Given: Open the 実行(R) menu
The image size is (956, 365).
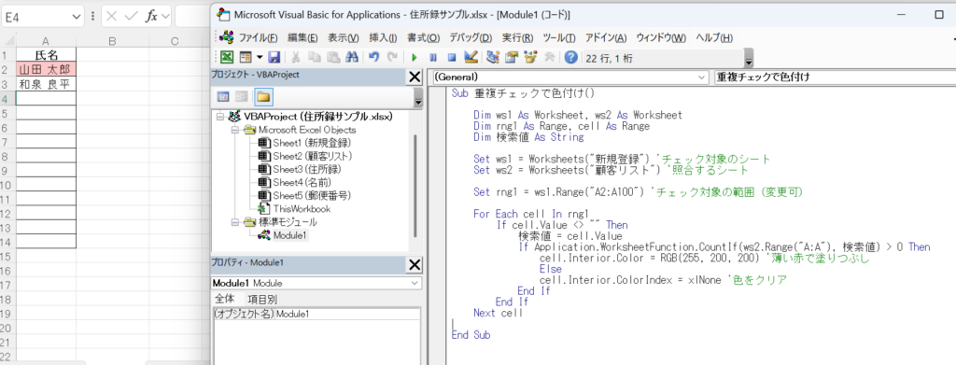Looking at the screenshot, I should click(x=517, y=37).
